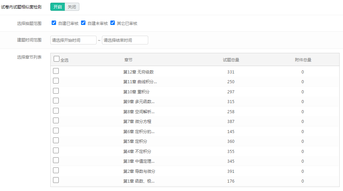Click the end time input field
Viewport: 343px width, 191px height.
(125, 40)
